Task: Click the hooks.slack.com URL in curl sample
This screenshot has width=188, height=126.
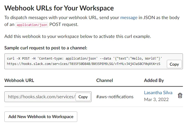Action: tap(84, 64)
